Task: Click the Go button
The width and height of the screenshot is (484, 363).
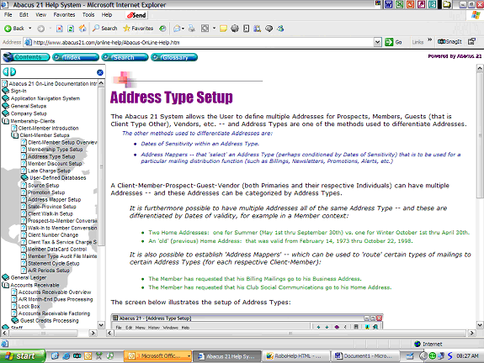Action: (393, 42)
